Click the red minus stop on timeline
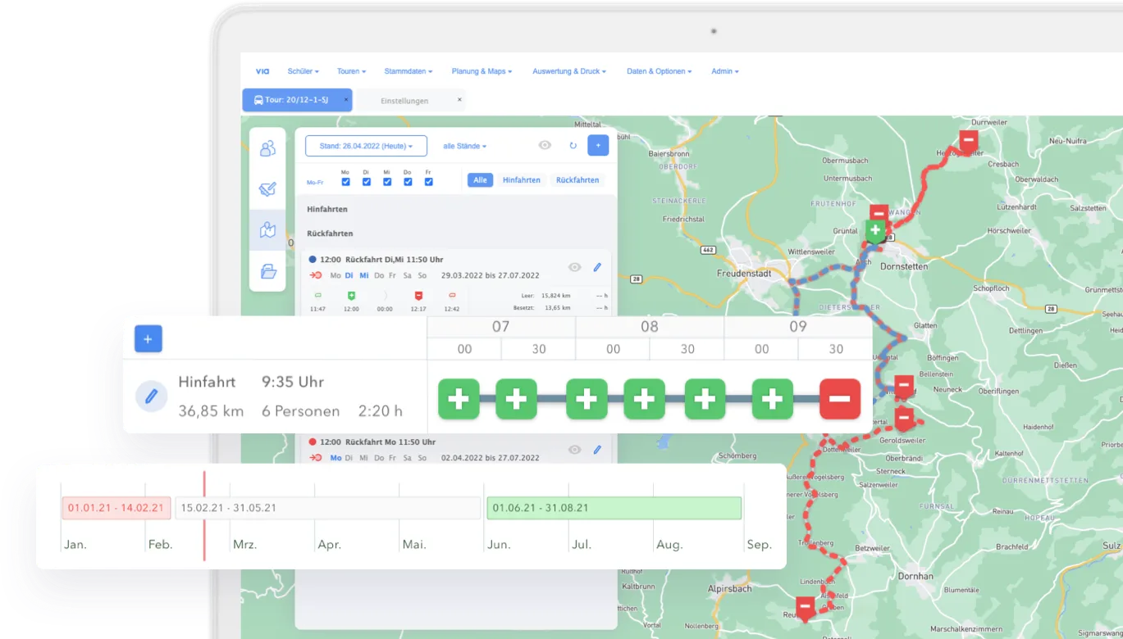 click(x=840, y=399)
